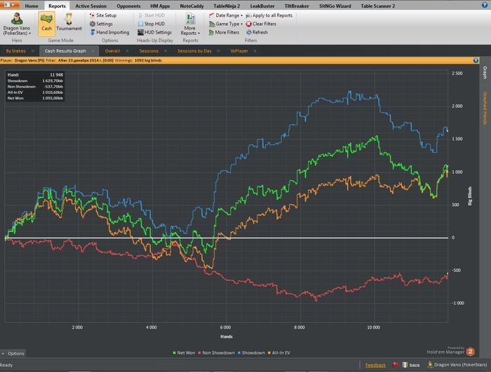
Task: Open TiltBreaker tab
Action: [297, 6]
